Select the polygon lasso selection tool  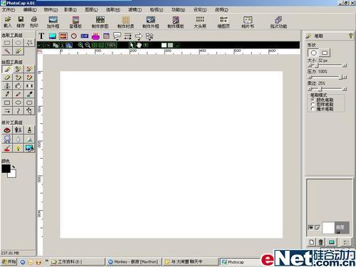point(29,43)
